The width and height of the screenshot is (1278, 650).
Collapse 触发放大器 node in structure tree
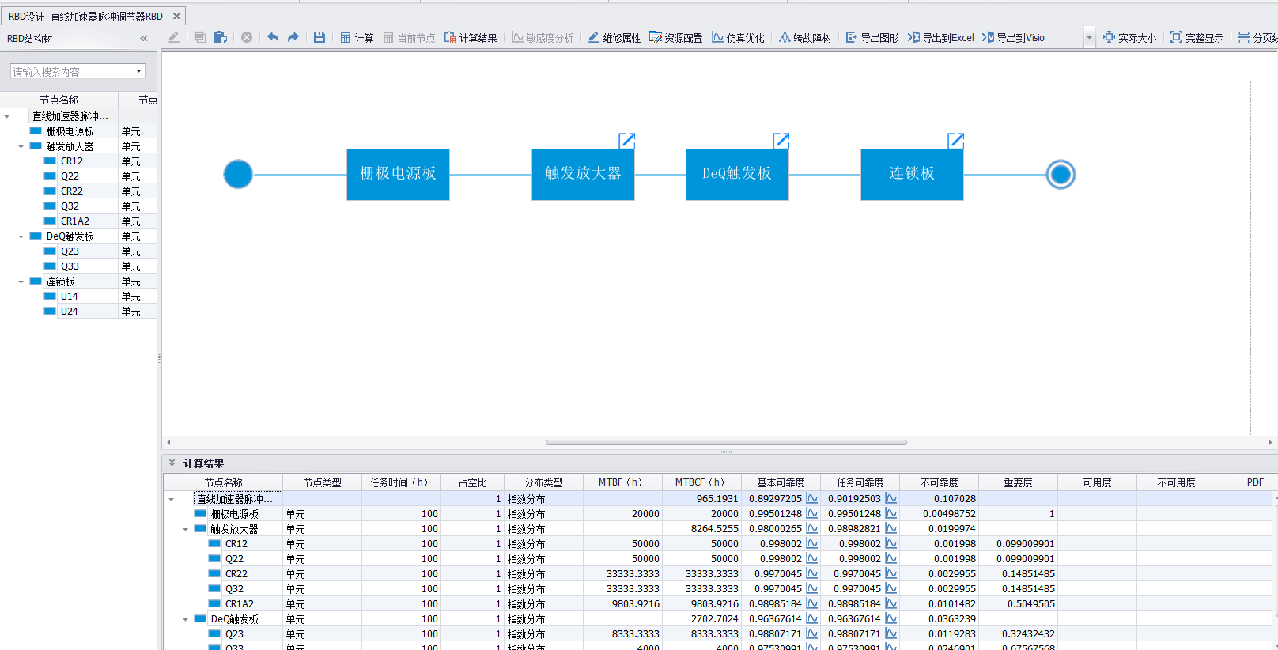21,146
